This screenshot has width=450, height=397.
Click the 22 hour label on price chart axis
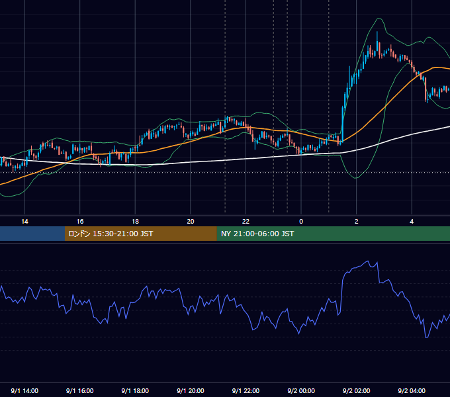(246, 222)
